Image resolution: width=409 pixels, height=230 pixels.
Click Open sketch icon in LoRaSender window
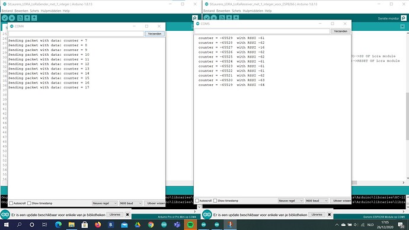click(27, 18)
